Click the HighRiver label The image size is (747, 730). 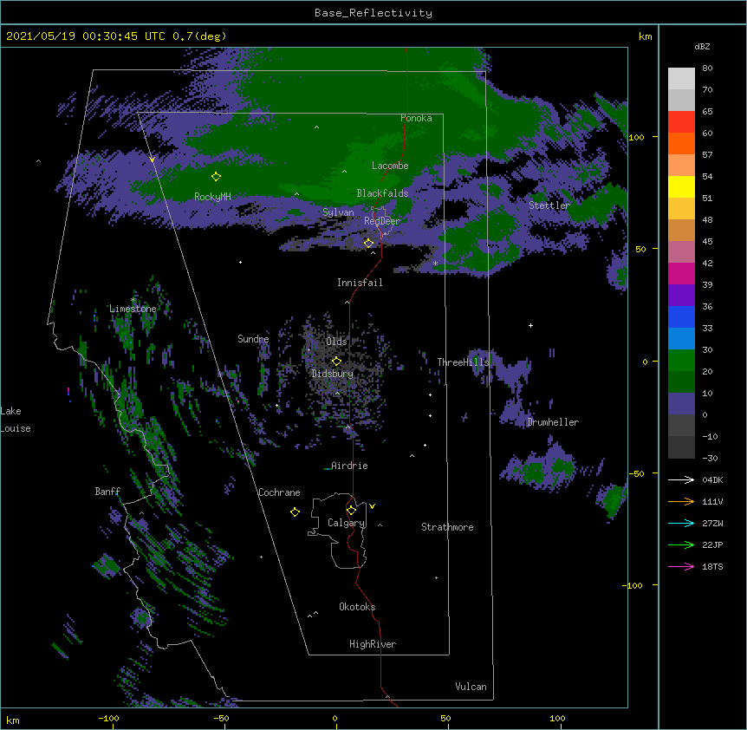373,644
